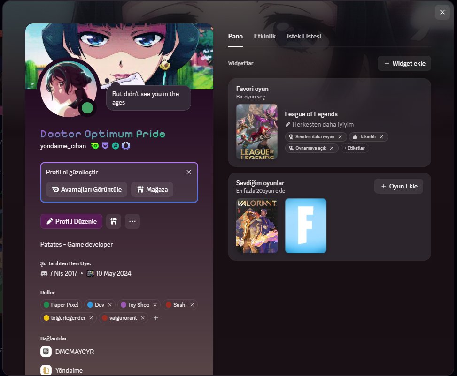Click the Discord join date icon
Image resolution: width=457 pixels, height=376 pixels.
tap(44, 273)
